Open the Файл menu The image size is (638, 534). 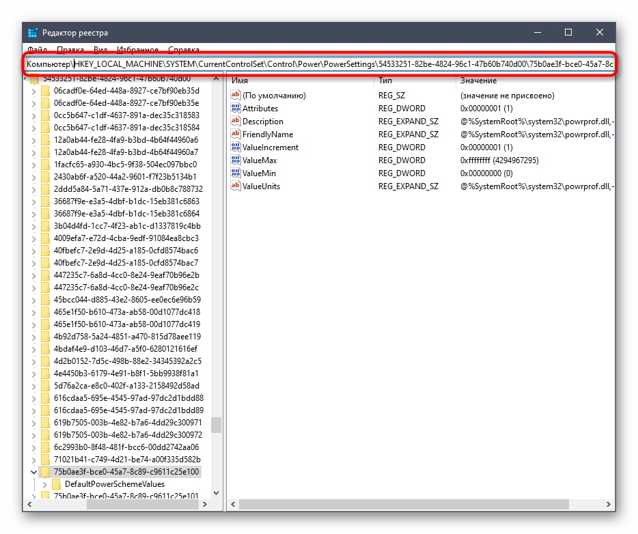pos(38,50)
